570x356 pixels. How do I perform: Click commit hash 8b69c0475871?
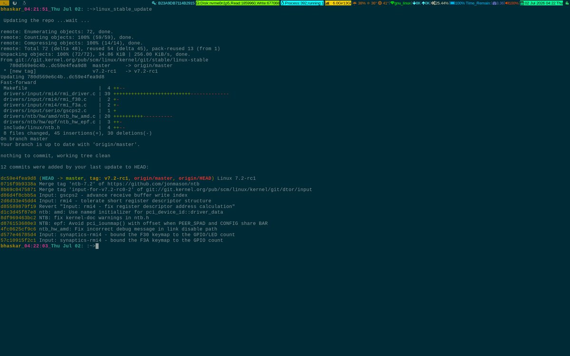18,190
